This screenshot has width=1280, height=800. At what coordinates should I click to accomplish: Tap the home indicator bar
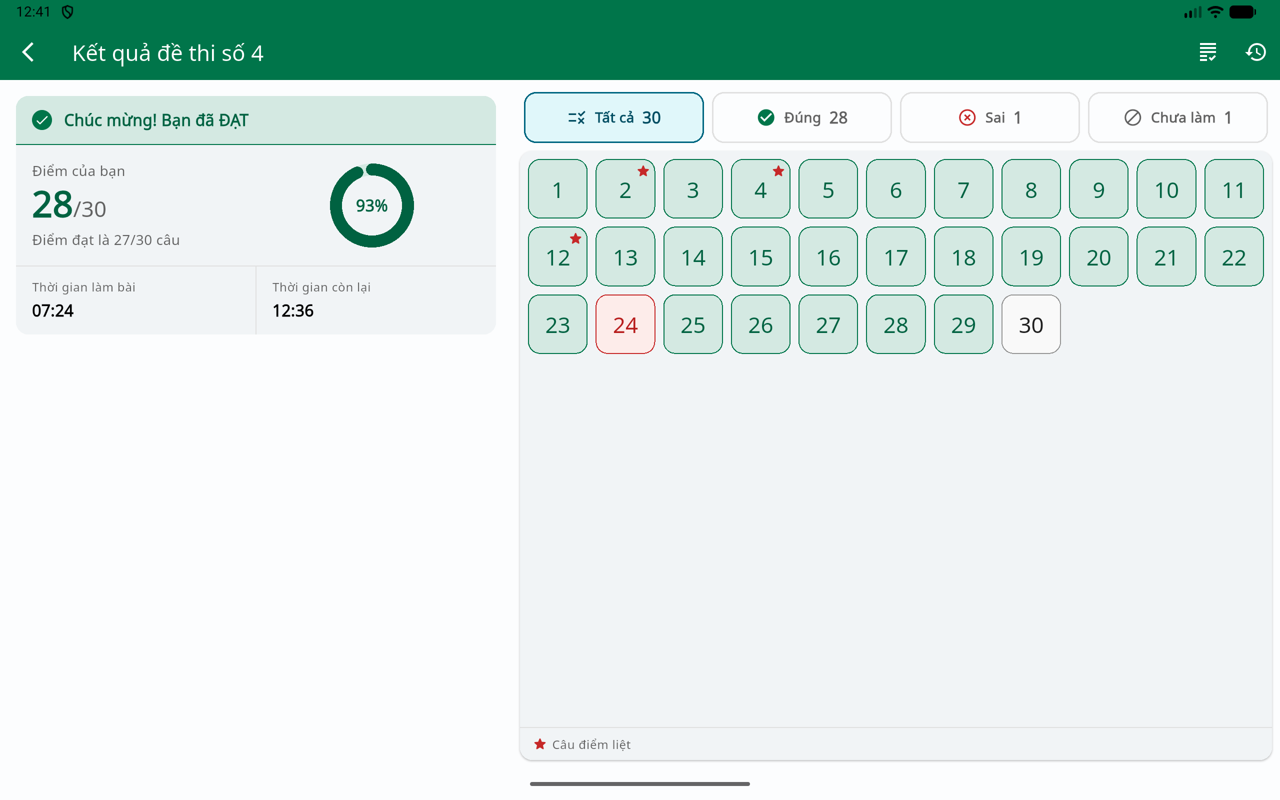tap(640, 783)
